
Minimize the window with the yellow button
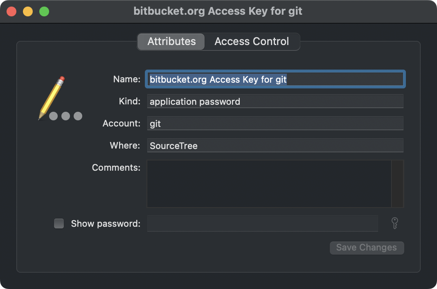(28, 11)
